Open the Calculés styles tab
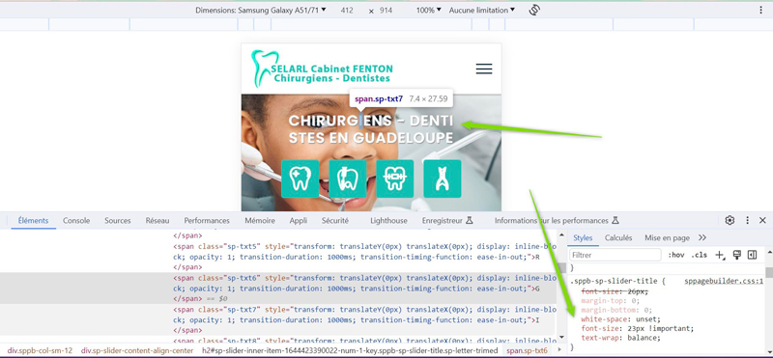Viewport: 773px width, 358px height. pos(618,237)
